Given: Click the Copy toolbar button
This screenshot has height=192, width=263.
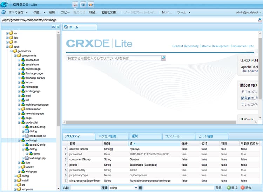Looking at the screenshot, I should pos(65,12).
